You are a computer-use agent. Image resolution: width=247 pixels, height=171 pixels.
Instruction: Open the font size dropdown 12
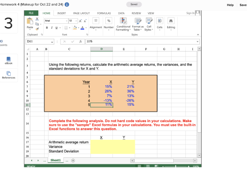pos(76,21)
